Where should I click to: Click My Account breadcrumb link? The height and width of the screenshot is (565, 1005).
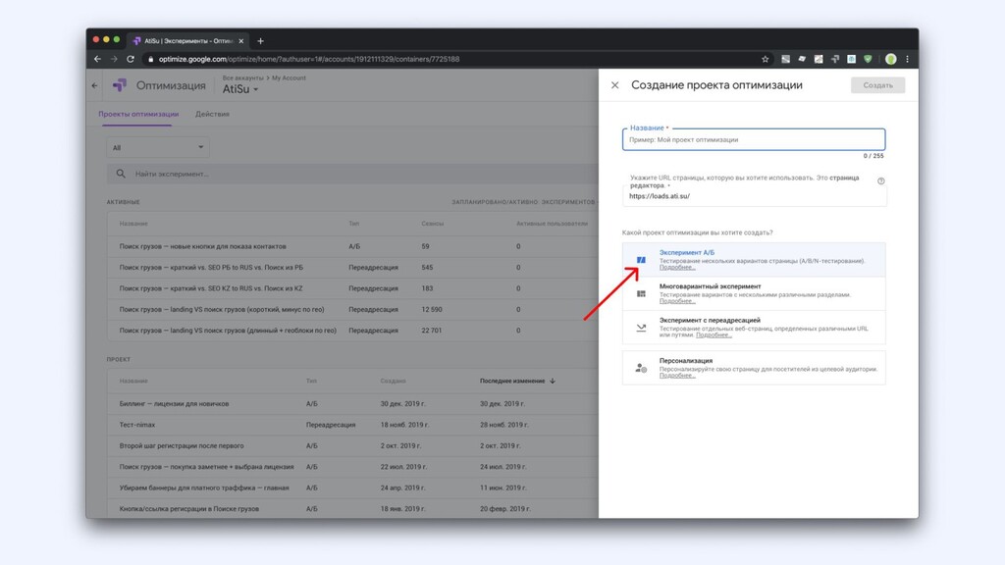[x=289, y=78]
